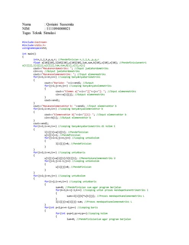Click the Masukanordomatriks cout line
The height and width of the screenshot is (245, 189).
pyautogui.click(x=71, y=69)
